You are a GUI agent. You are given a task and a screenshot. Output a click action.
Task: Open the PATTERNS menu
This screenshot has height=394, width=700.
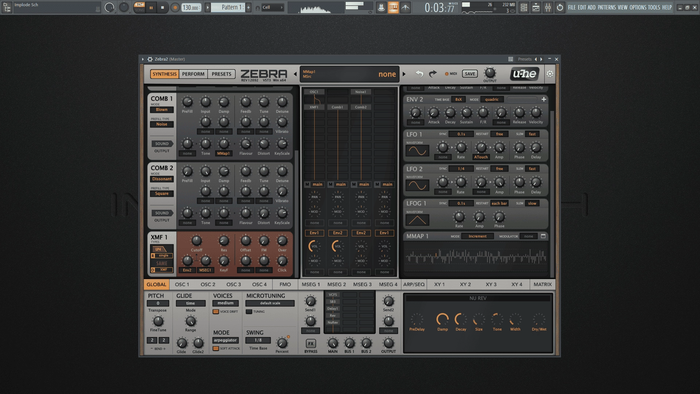pyautogui.click(x=607, y=7)
